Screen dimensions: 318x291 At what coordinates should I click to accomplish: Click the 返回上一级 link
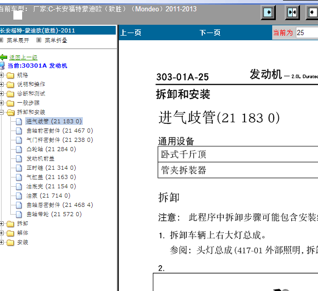tap(23, 57)
